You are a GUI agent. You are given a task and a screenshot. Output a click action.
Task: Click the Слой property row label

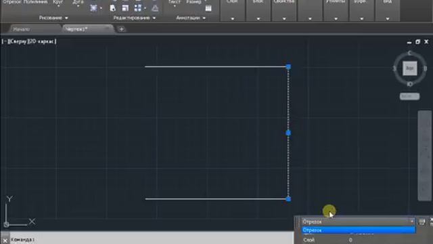(309, 240)
